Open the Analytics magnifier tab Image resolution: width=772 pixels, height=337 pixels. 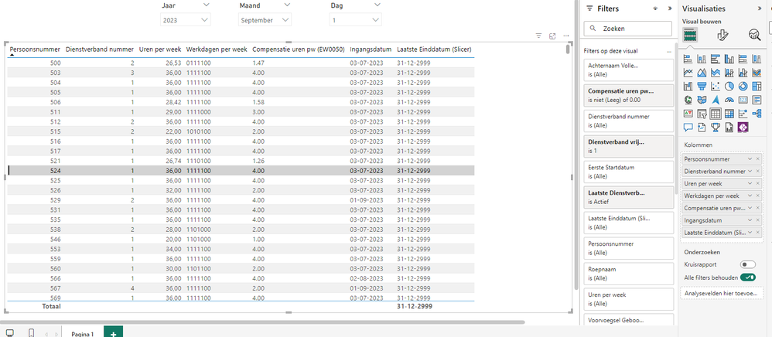754,35
